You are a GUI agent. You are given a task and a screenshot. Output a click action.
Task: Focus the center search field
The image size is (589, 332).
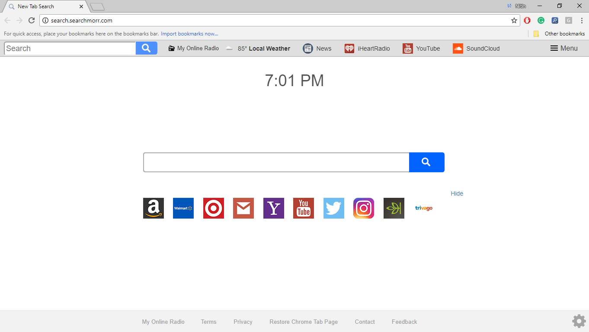click(x=276, y=162)
